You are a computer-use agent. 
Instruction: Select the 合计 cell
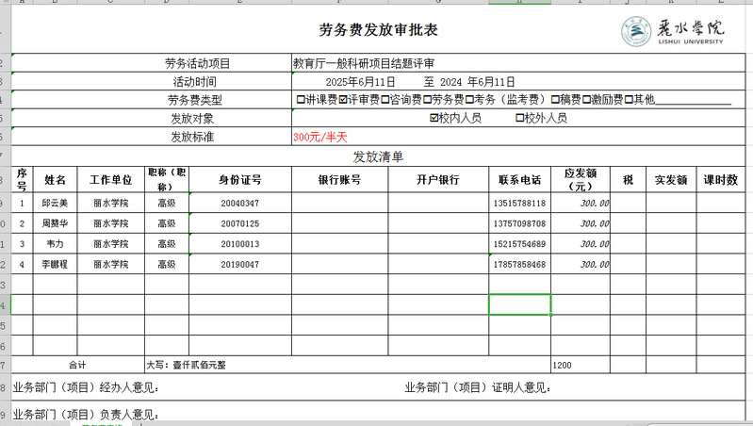click(x=78, y=365)
